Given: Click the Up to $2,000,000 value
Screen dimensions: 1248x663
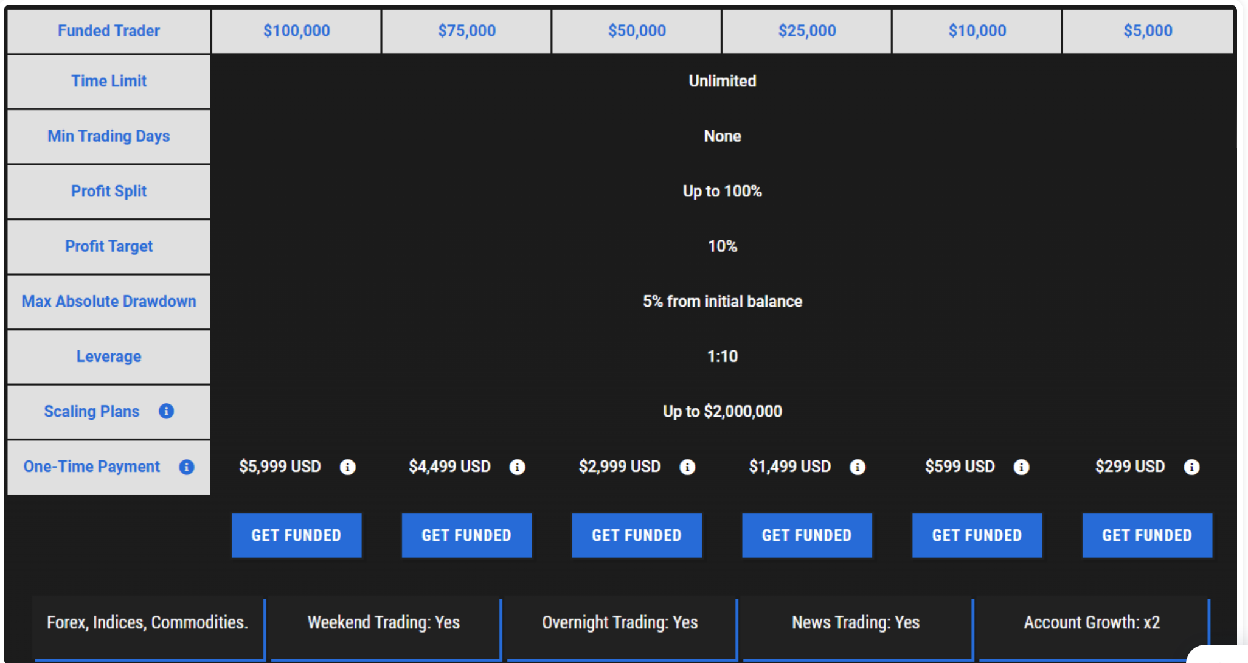Looking at the screenshot, I should (x=723, y=411).
